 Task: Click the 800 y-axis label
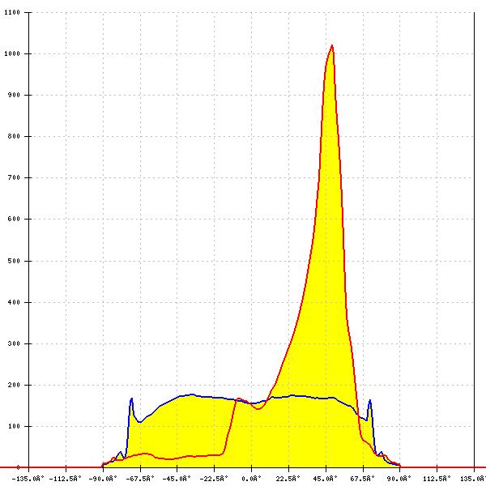point(14,136)
